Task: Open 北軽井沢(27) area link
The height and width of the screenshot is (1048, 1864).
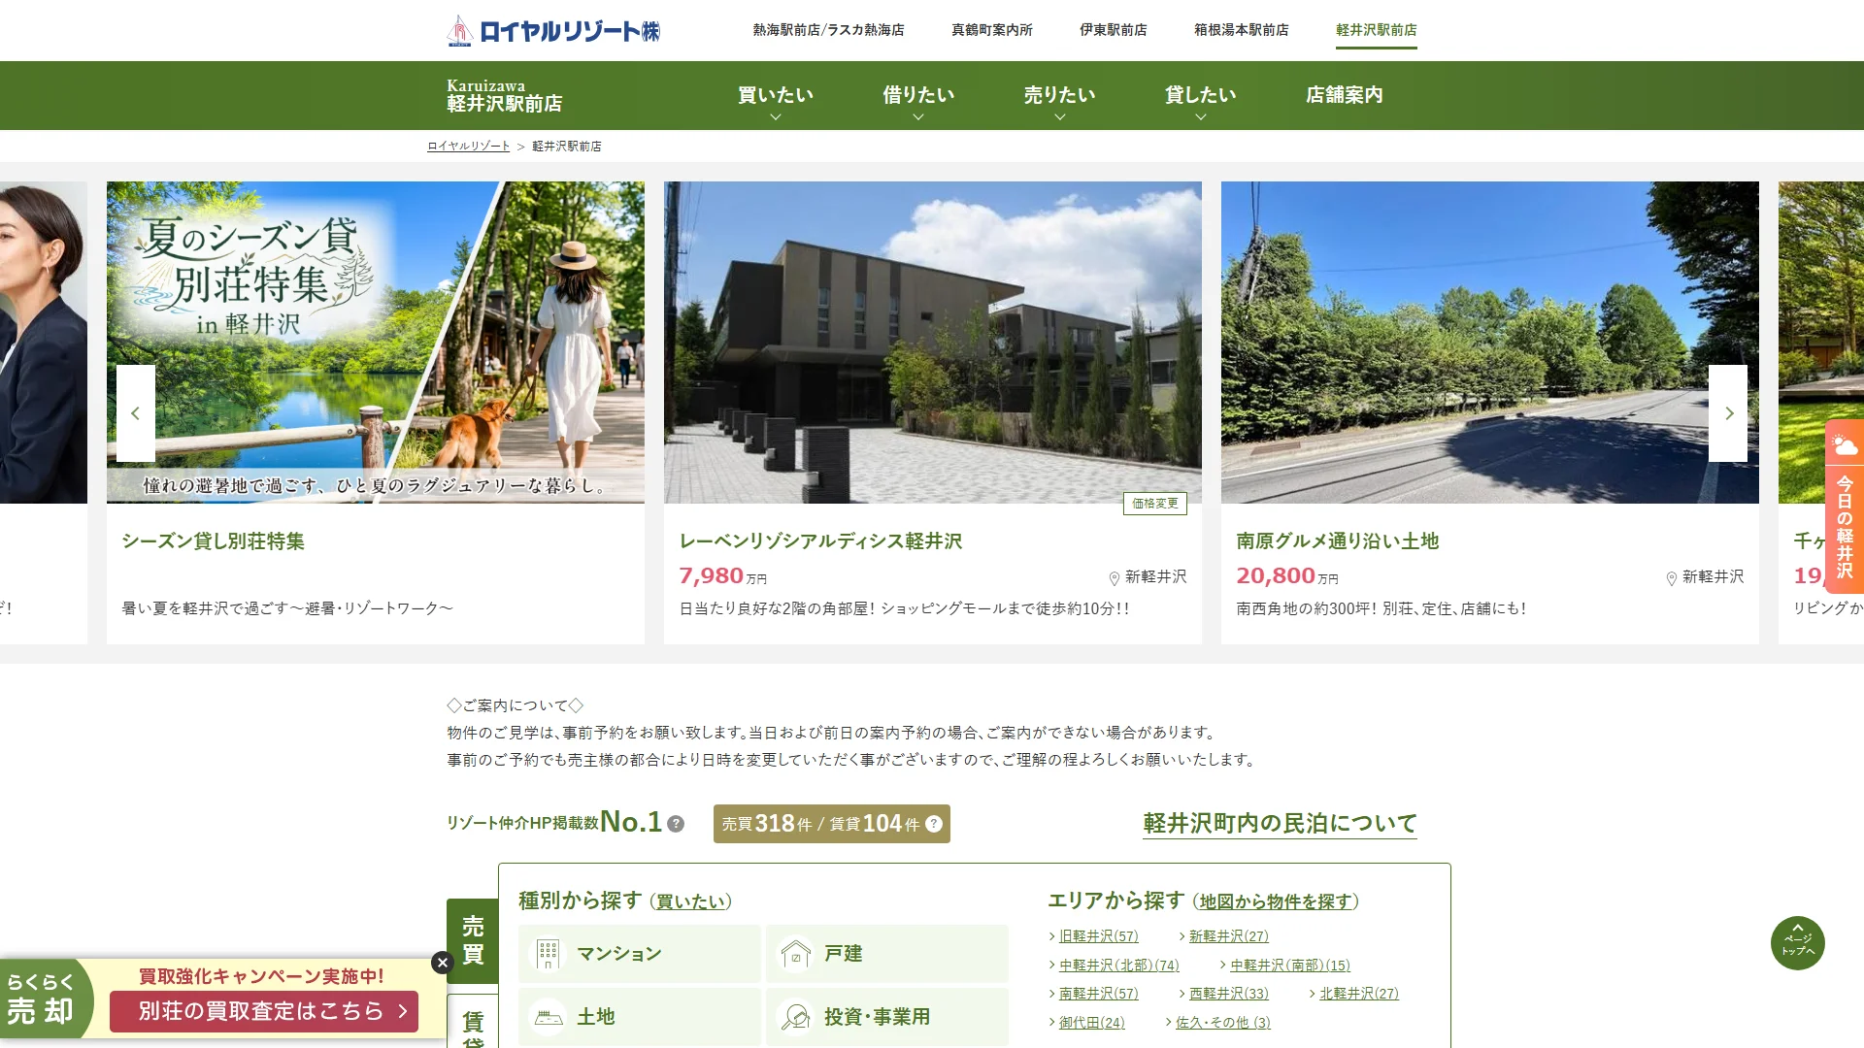Action: click(1358, 994)
